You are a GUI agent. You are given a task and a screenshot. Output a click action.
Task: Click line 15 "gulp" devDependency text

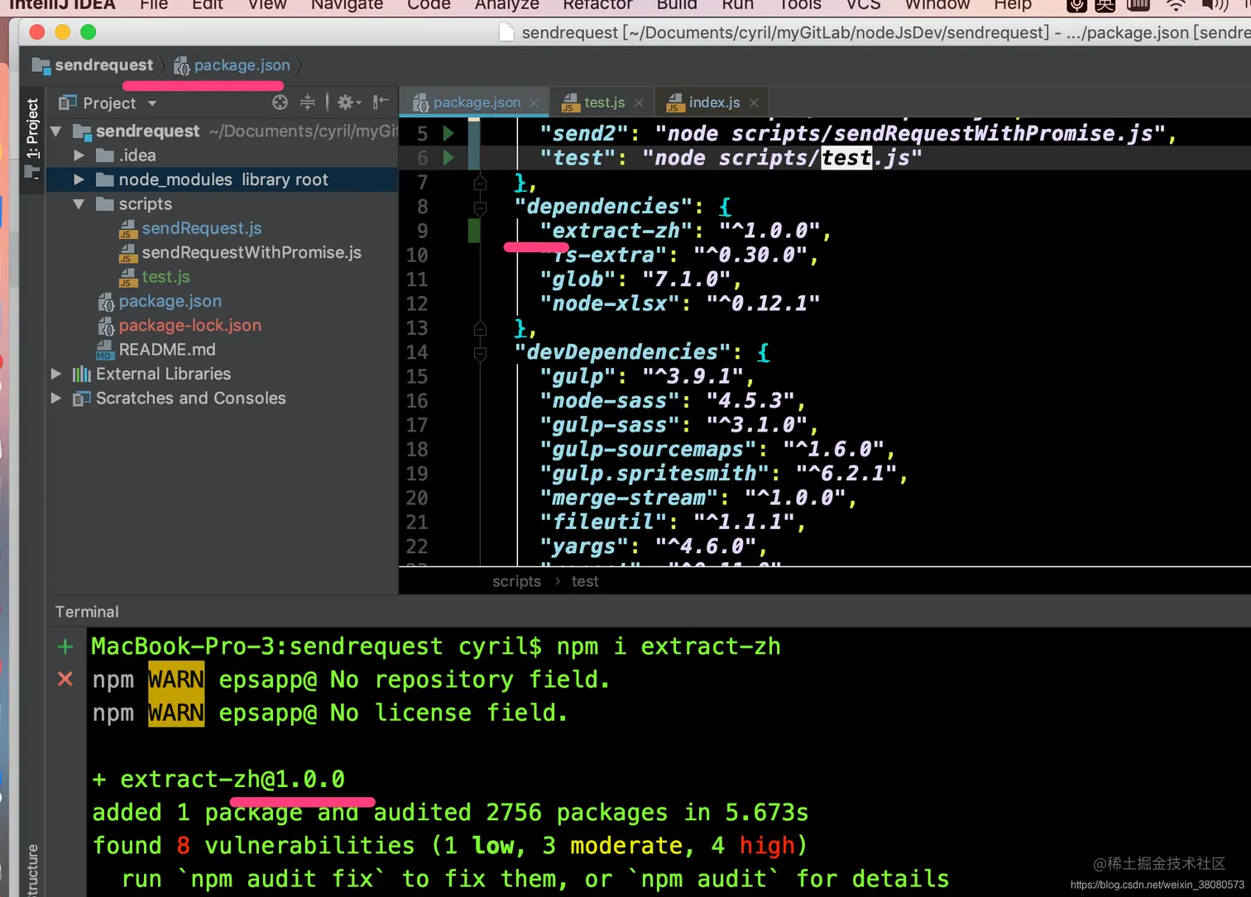(x=583, y=376)
